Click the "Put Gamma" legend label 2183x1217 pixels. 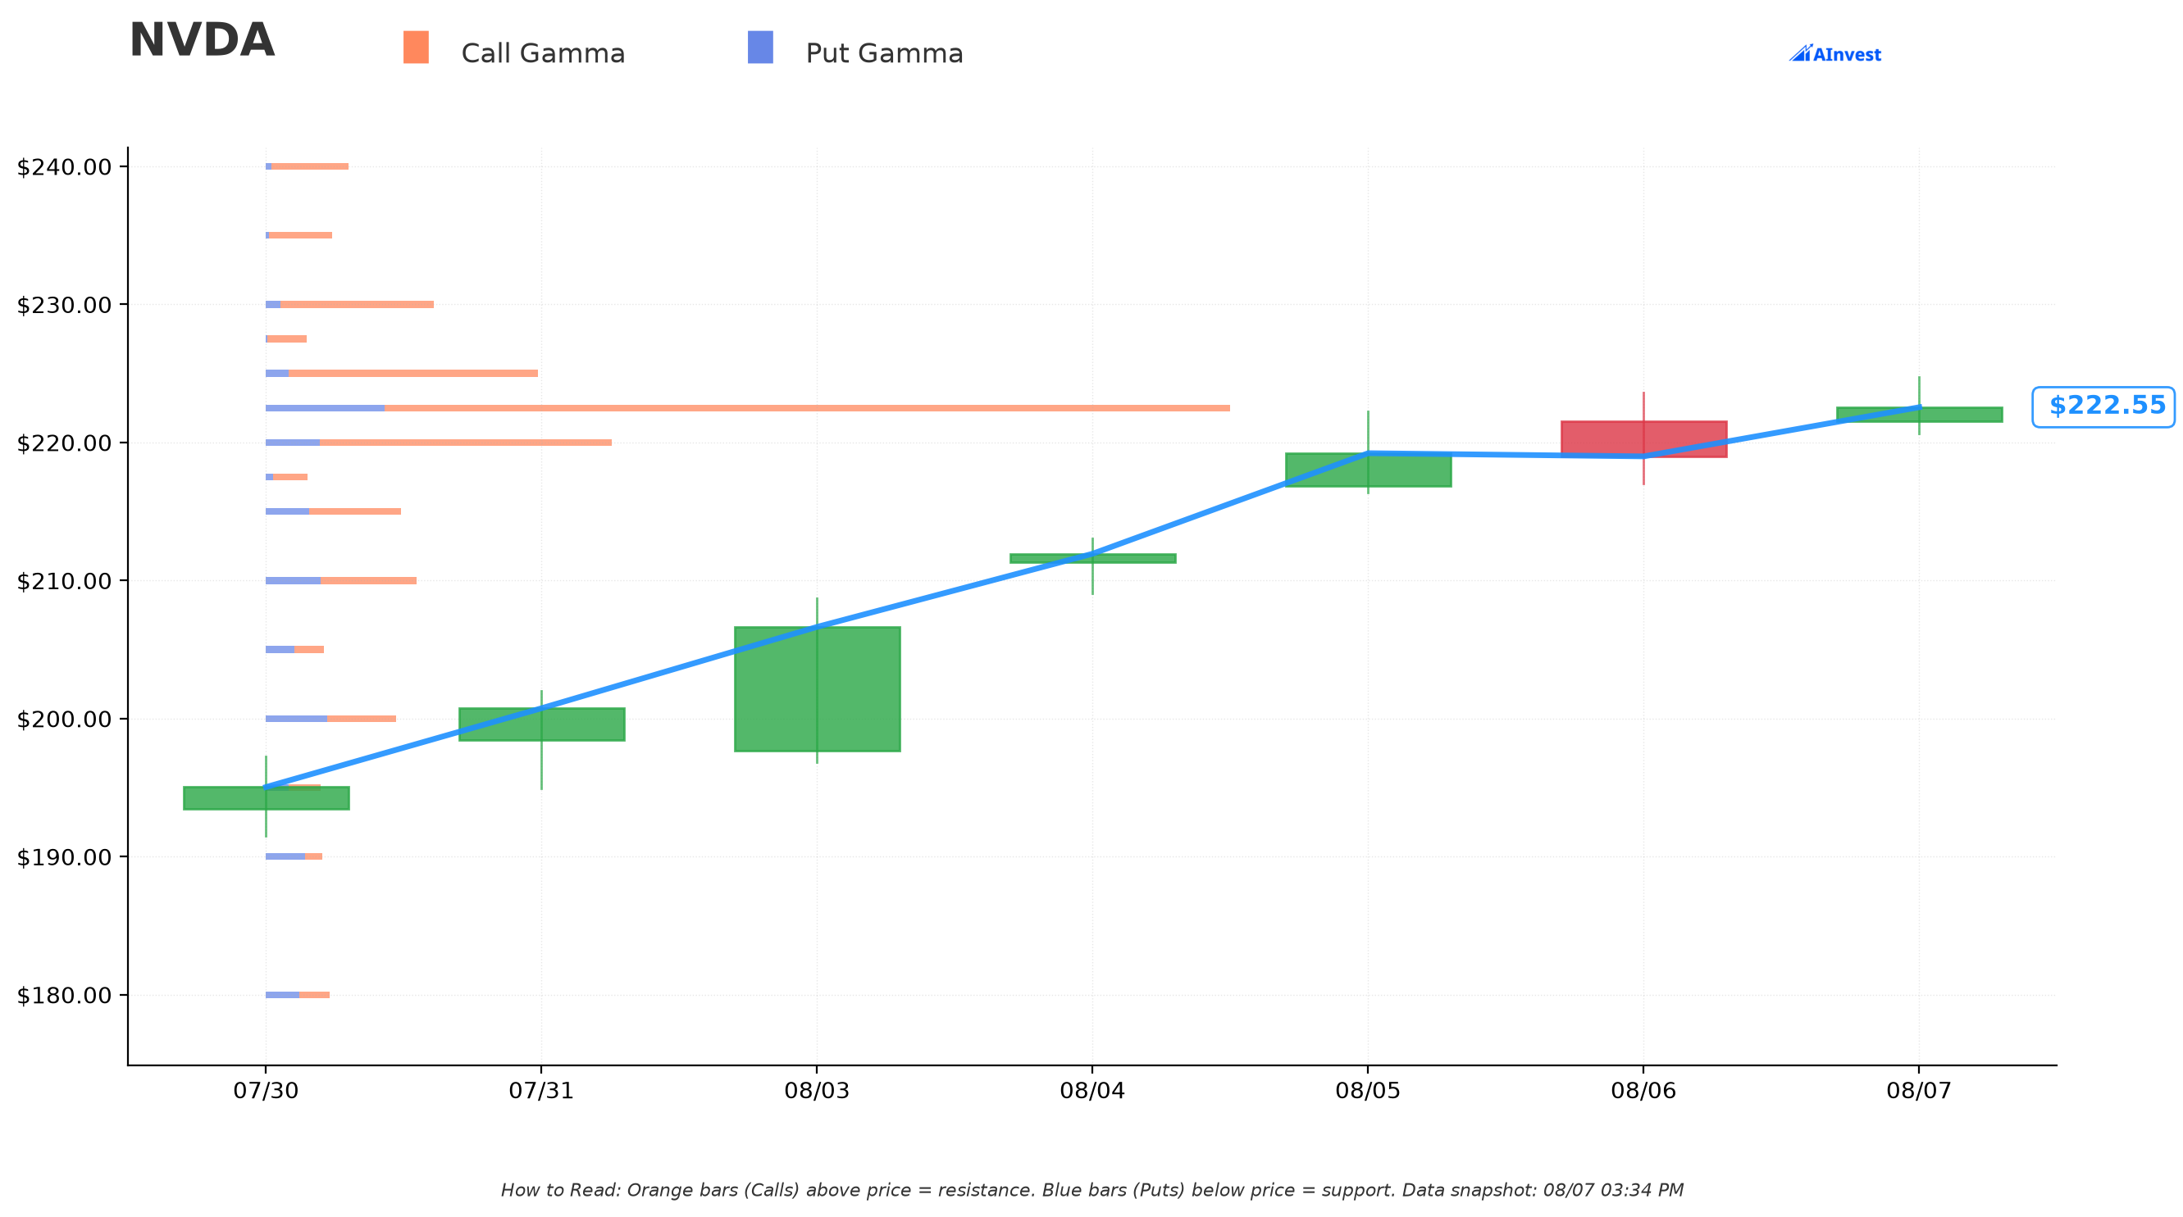[885, 53]
